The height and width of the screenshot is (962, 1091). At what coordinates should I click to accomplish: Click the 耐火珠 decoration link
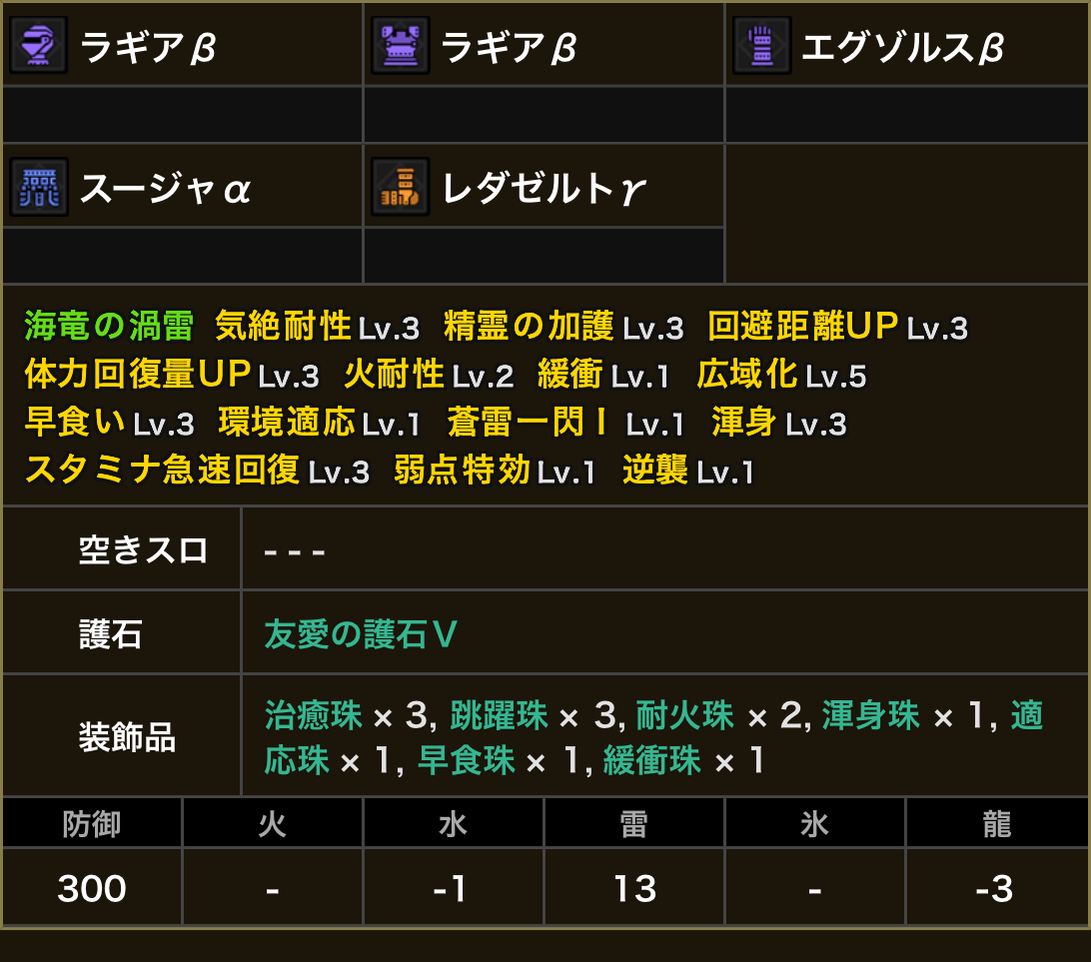pos(685,715)
